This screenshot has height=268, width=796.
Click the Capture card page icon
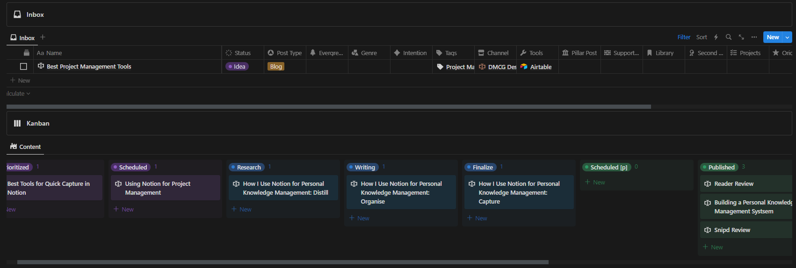coord(472,184)
